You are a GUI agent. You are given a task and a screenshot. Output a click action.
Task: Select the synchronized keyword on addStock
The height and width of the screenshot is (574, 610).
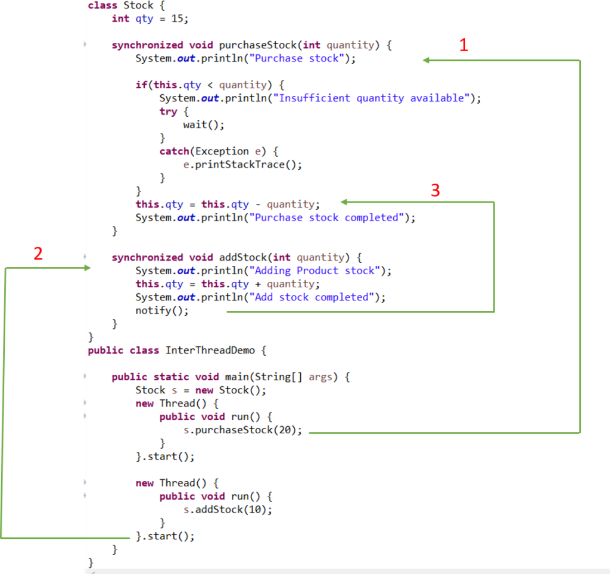pos(147,257)
